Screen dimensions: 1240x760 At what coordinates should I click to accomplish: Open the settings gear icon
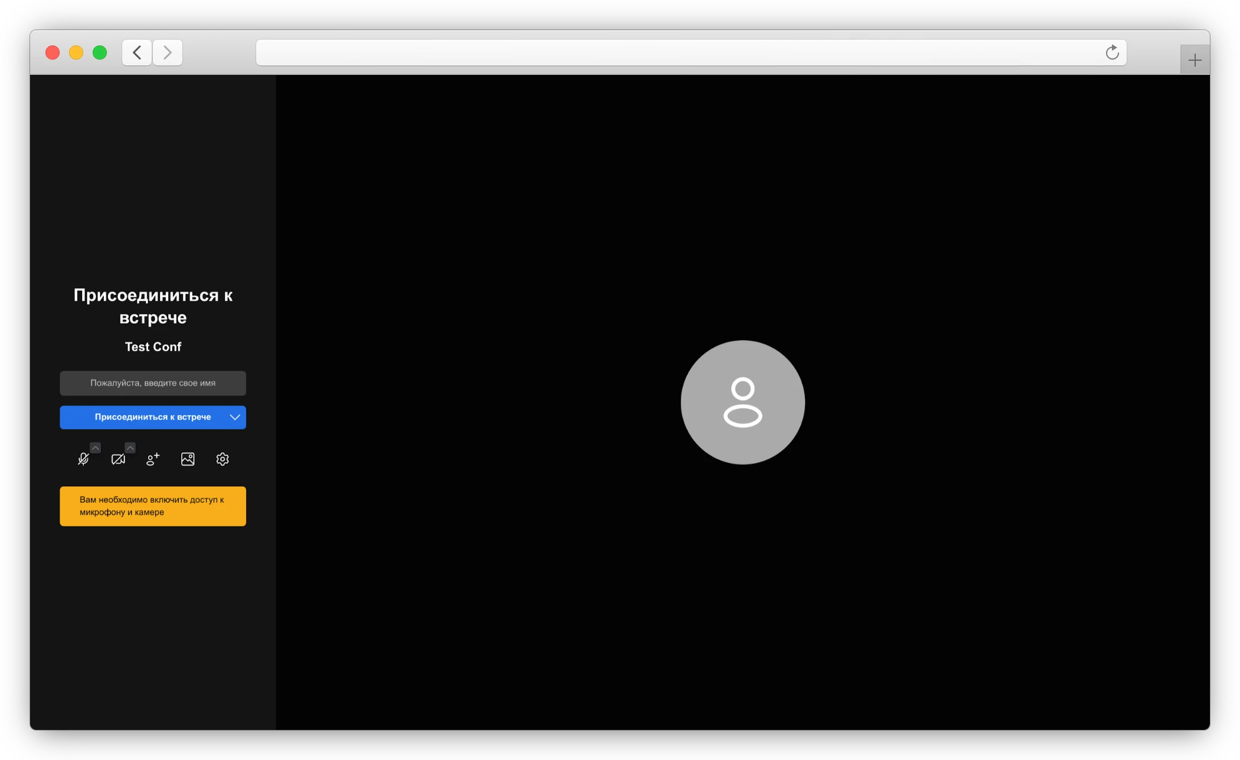[223, 459]
